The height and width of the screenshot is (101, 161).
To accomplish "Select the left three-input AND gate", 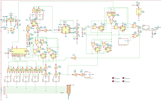I will point(109,15).
